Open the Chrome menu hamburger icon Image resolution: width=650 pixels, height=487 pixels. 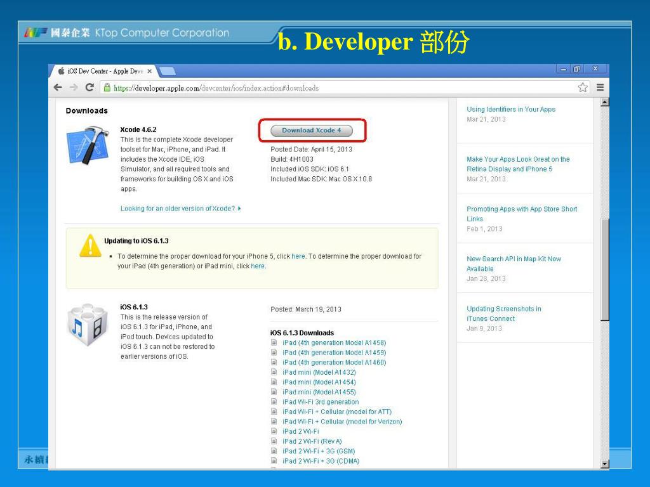pos(600,88)
